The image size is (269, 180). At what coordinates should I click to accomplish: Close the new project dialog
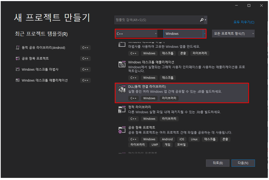click(x=261, y=6)
